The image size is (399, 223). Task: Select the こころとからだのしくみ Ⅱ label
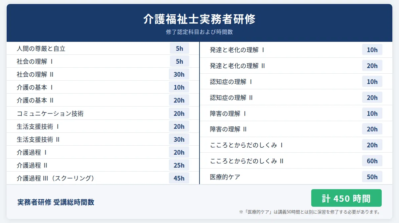pos(247,161)
